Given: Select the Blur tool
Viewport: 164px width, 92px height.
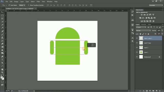Looking at the screenshot, I should tap(2, 50).
